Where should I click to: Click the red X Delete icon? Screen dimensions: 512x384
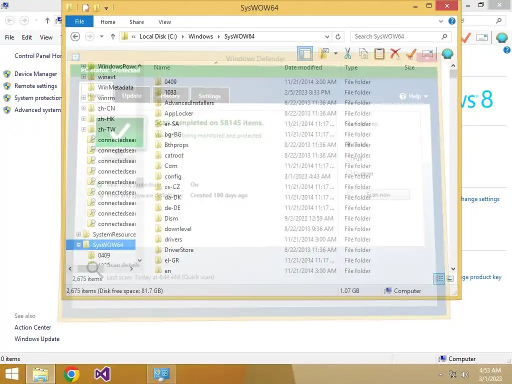[395, 53]
